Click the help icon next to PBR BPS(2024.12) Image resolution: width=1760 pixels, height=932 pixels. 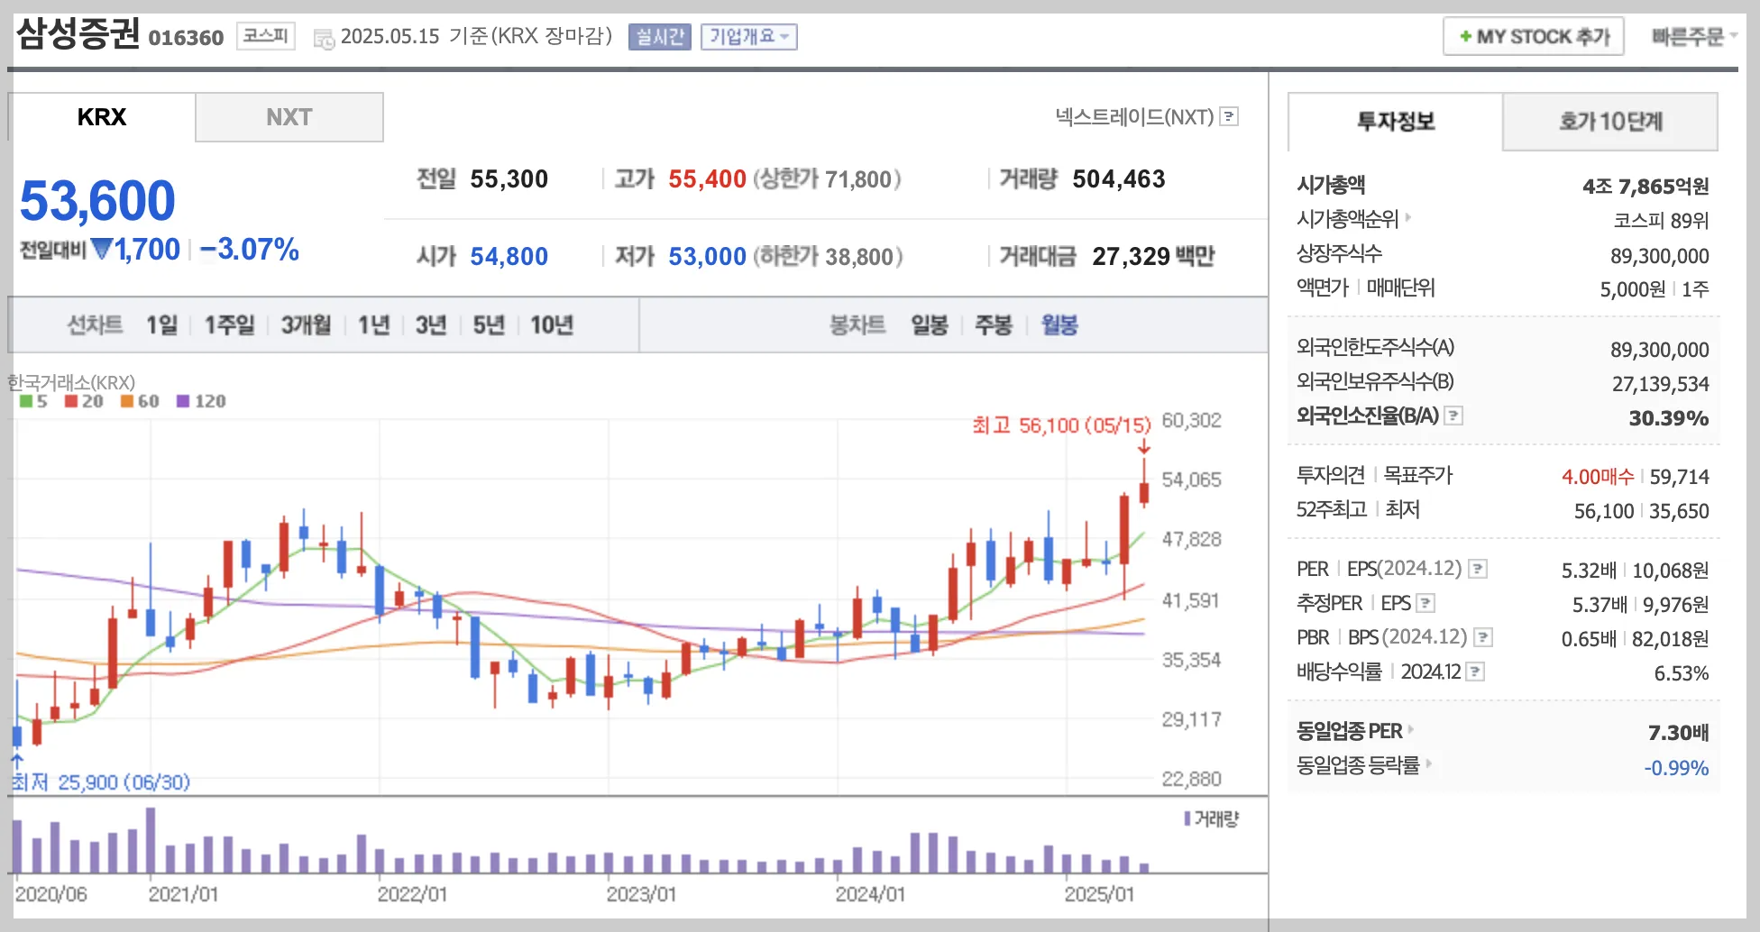click(1482, 637)
